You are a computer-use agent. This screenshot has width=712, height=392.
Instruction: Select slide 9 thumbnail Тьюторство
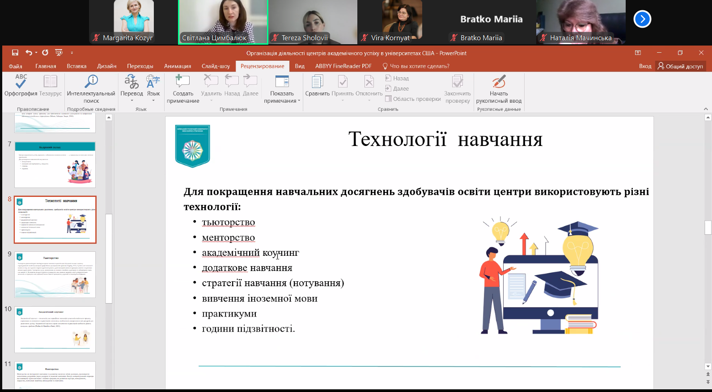pyautogui.click(x=55, y=274)
